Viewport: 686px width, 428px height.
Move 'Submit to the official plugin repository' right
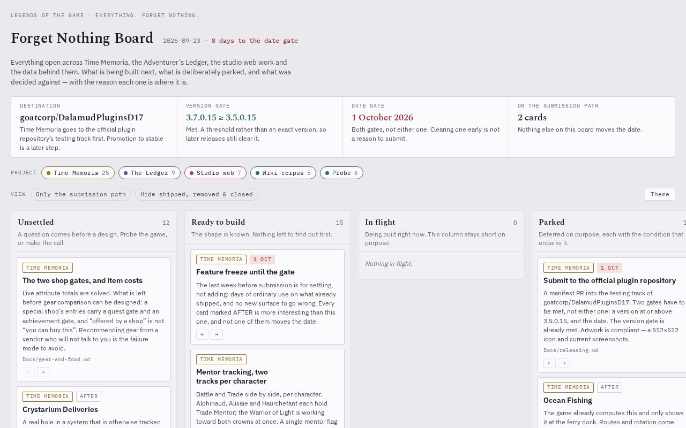(564, 363)
